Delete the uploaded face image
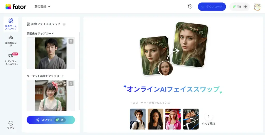 pyautogui.click(x=71, y=41)
